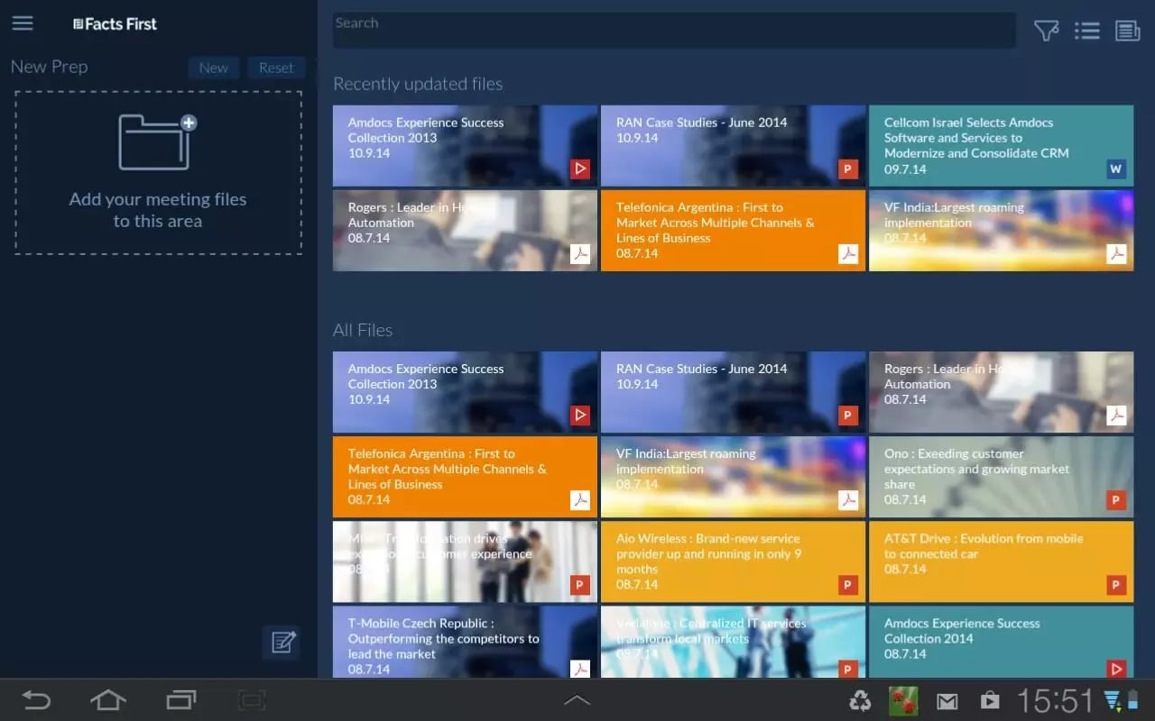
Task: Open the mail notification icon
Action: pyautogui.click(x=947, y=701)
